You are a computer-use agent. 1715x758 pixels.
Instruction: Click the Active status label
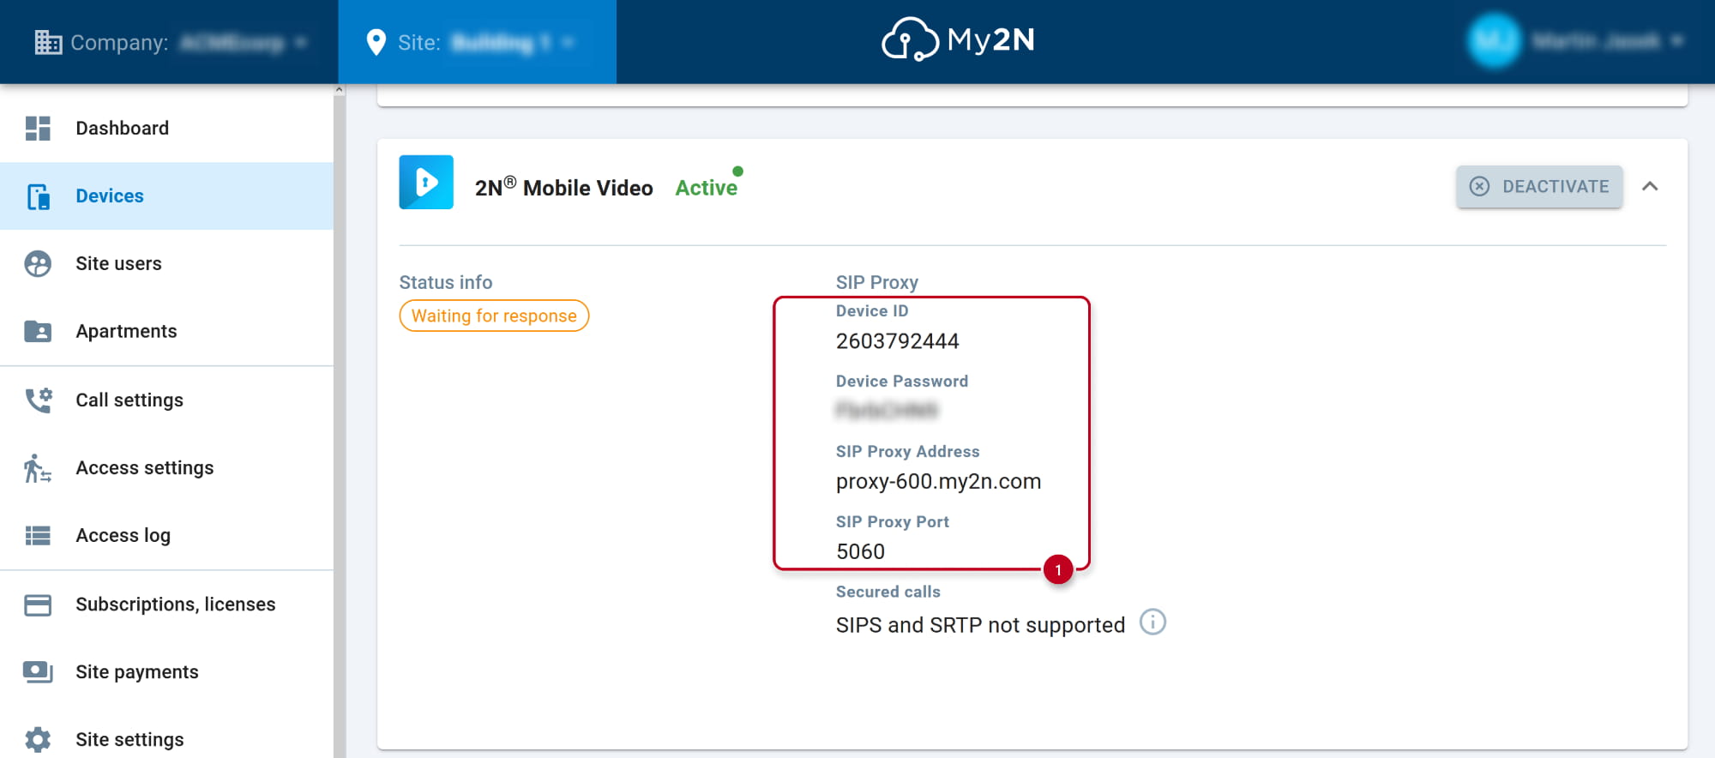tap(707, 188)
